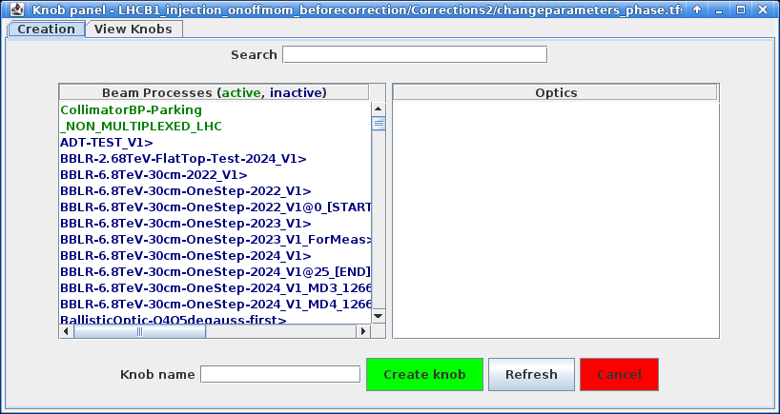Click the application icon in the title bar
780x414 pixels.
[17, 9]
